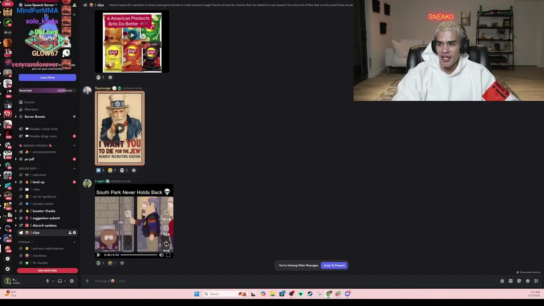544x306 pixels.
Task: Toggle skull reaction on Soymonger's post
Action: click(x=124, y=170)
